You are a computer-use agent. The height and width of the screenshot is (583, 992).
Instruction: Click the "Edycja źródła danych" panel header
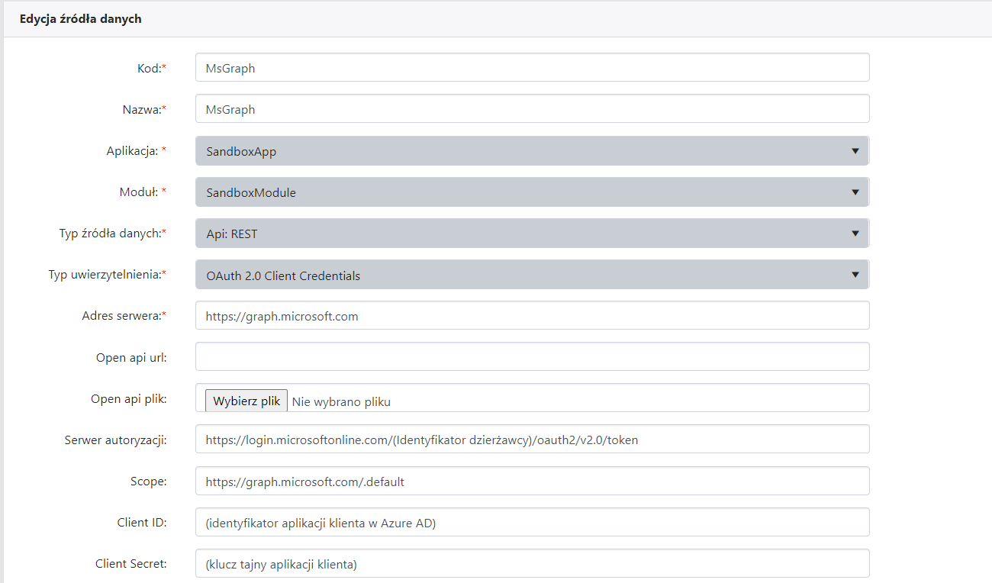[x=80, y=19]
